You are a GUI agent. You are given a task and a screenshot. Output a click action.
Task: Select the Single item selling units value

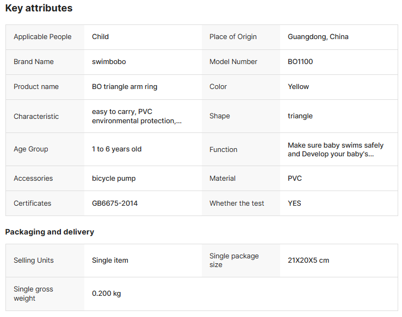tap(110, 261)
